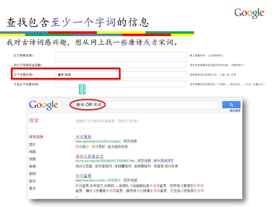Click the Google logo beside search box

pyautogui.click(x=43, y=105)
